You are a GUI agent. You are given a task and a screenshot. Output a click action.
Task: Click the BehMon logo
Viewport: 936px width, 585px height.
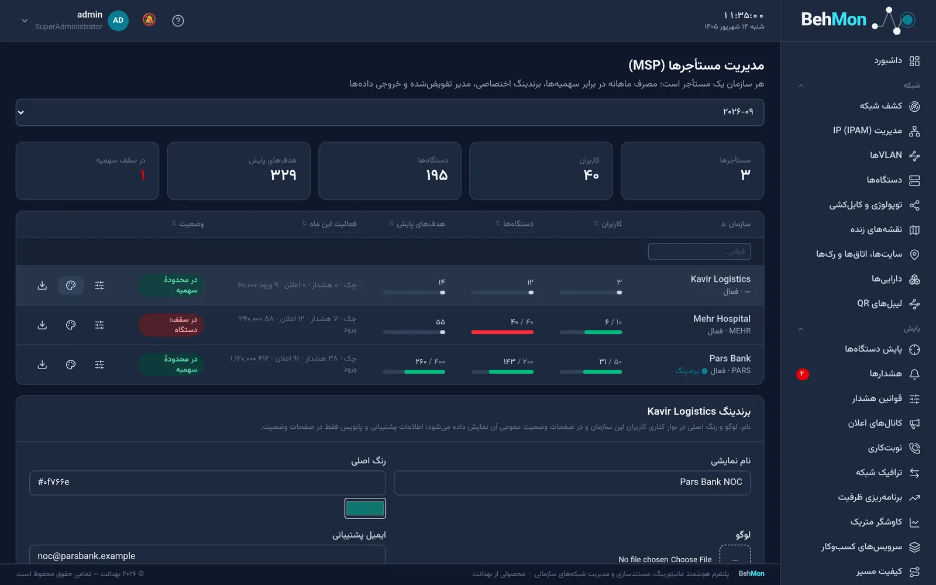(858, 20)
